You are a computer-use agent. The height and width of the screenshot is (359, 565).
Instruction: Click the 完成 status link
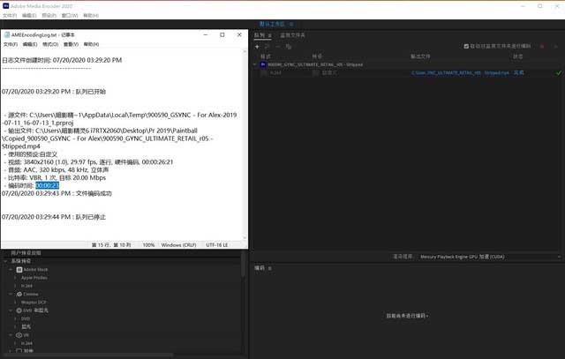click(x=519, y=72)
